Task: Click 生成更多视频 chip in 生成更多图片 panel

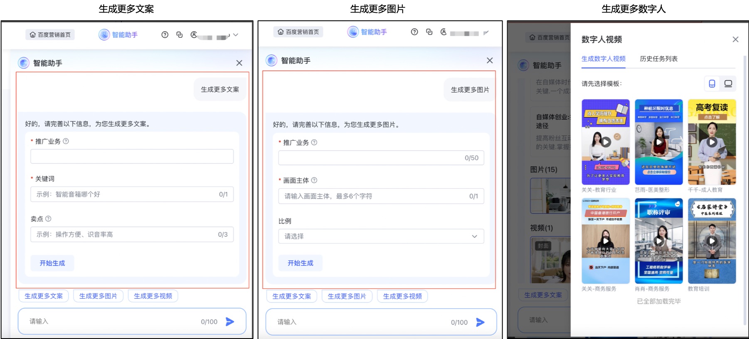Action: point(402,296)
